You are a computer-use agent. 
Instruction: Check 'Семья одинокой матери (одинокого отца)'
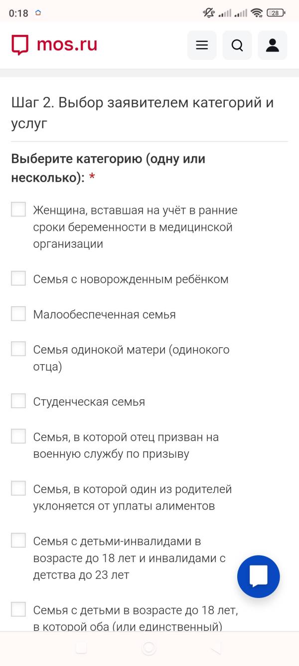click(x=18, y=349)
